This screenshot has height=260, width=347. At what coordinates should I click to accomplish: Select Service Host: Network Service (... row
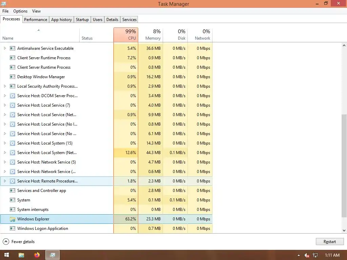[106, 172]
